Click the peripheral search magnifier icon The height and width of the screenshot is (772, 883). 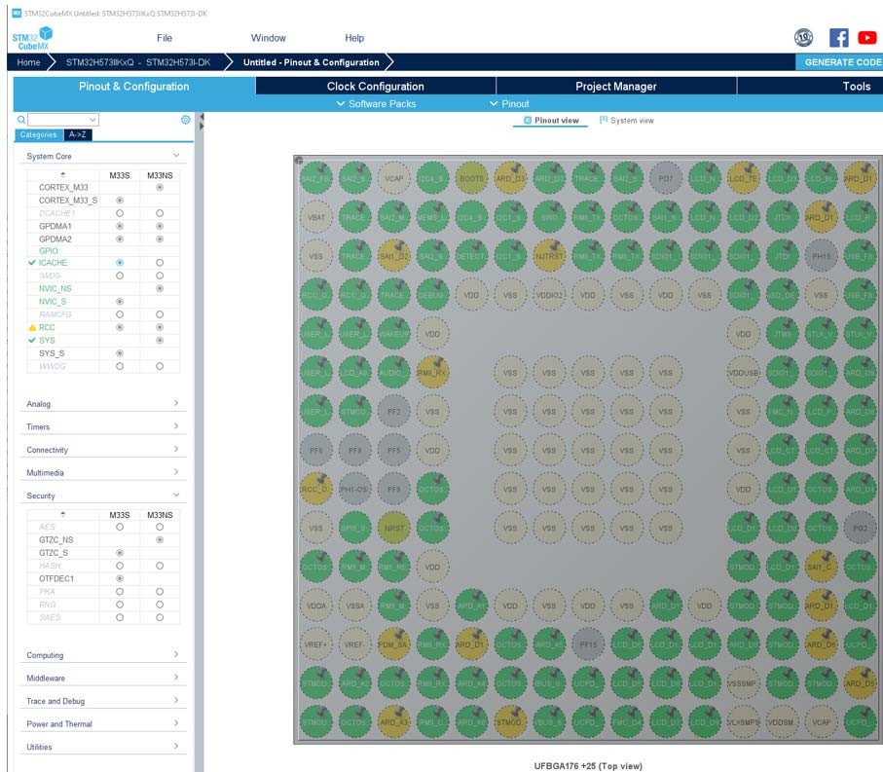(20, 120)
